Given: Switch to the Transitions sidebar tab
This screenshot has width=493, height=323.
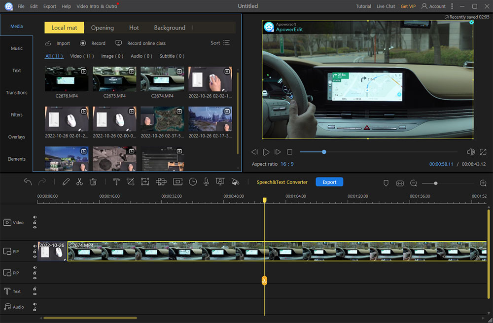Looking at the screenshot, I should tap(17, 93).
